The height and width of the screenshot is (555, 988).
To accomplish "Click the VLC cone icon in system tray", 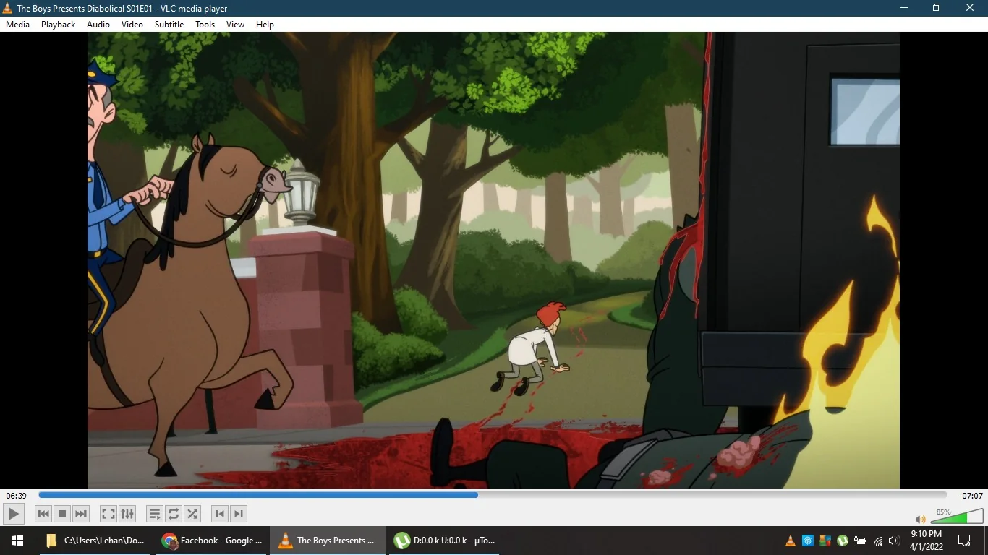I will point(791,541).
